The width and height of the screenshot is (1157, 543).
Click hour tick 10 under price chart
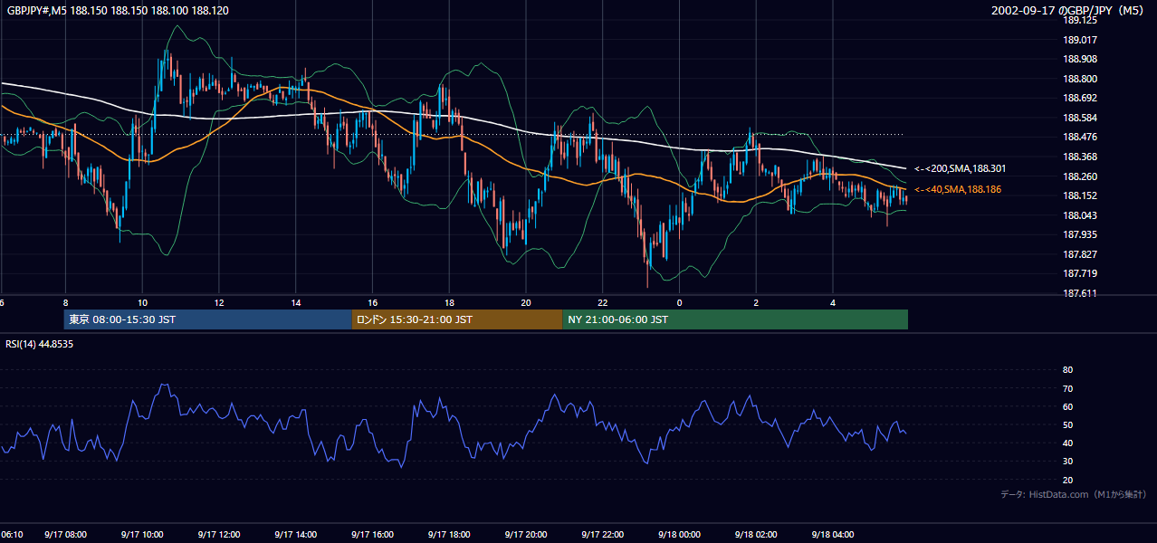pyautogui.click(x=142, y=302)
